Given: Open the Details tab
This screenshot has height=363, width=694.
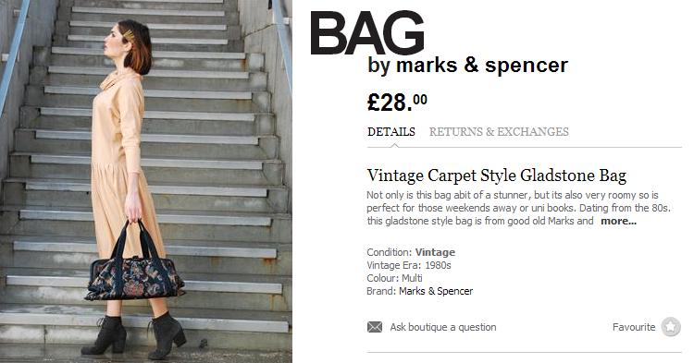Looking at the screenshot, I should pos(391,131).
